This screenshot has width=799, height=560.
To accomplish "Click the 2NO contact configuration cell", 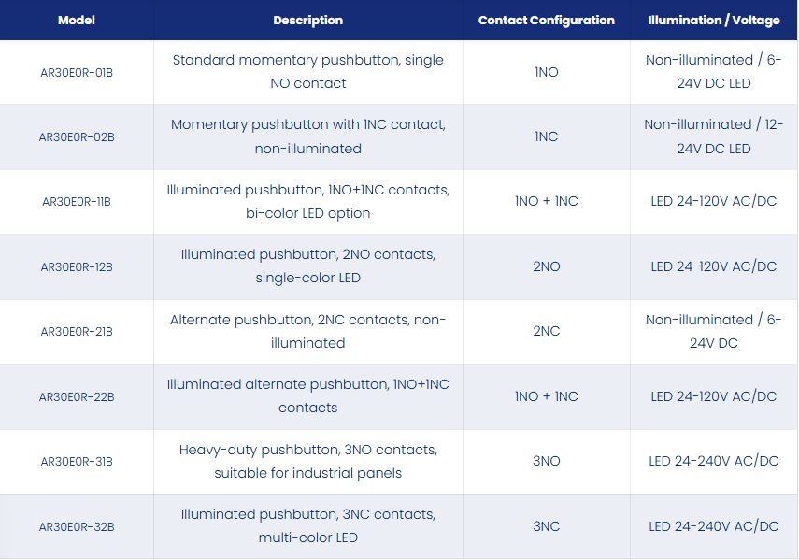I will click(x=547, y=266).
